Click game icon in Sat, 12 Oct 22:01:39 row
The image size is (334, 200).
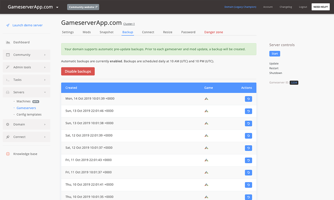[206, 136]
